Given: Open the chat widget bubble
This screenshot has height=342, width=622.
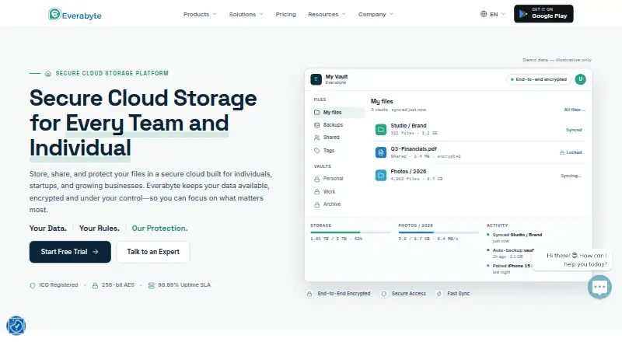Looking at the screenshot, I should click(x=599, y=287).
